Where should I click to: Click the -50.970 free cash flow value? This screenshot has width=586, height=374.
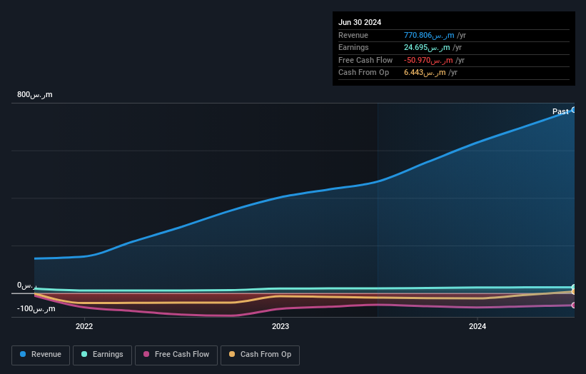pos(428,60)
